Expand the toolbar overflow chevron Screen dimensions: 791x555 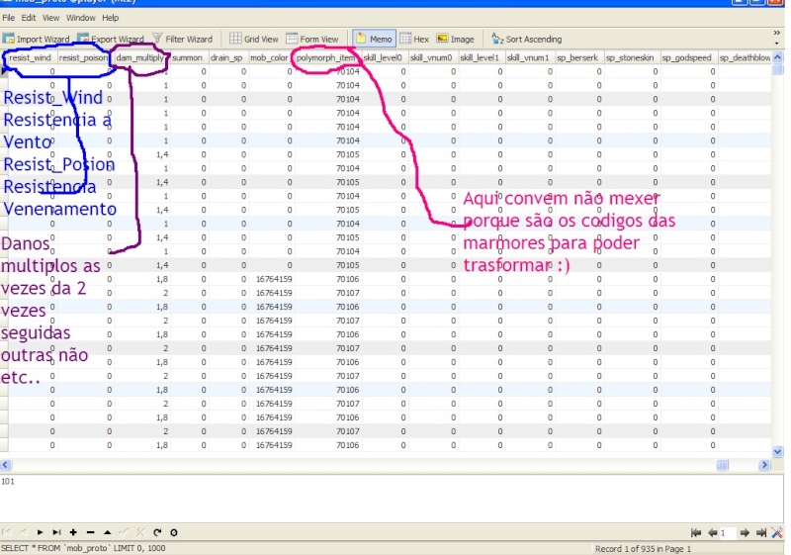[777, 33]
